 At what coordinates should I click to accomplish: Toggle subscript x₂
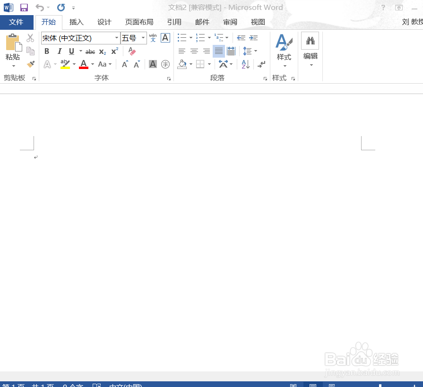(103, 52)
